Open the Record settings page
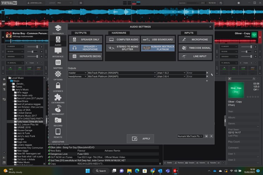This screenshot has width=263, height=175. (58, 122)
